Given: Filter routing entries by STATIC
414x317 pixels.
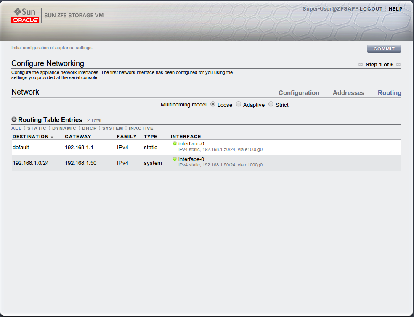Looking at the screenshot, I should 37,128.
